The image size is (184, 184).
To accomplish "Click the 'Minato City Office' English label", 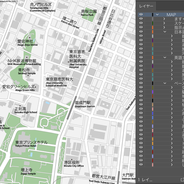I will tap(74, 166).
